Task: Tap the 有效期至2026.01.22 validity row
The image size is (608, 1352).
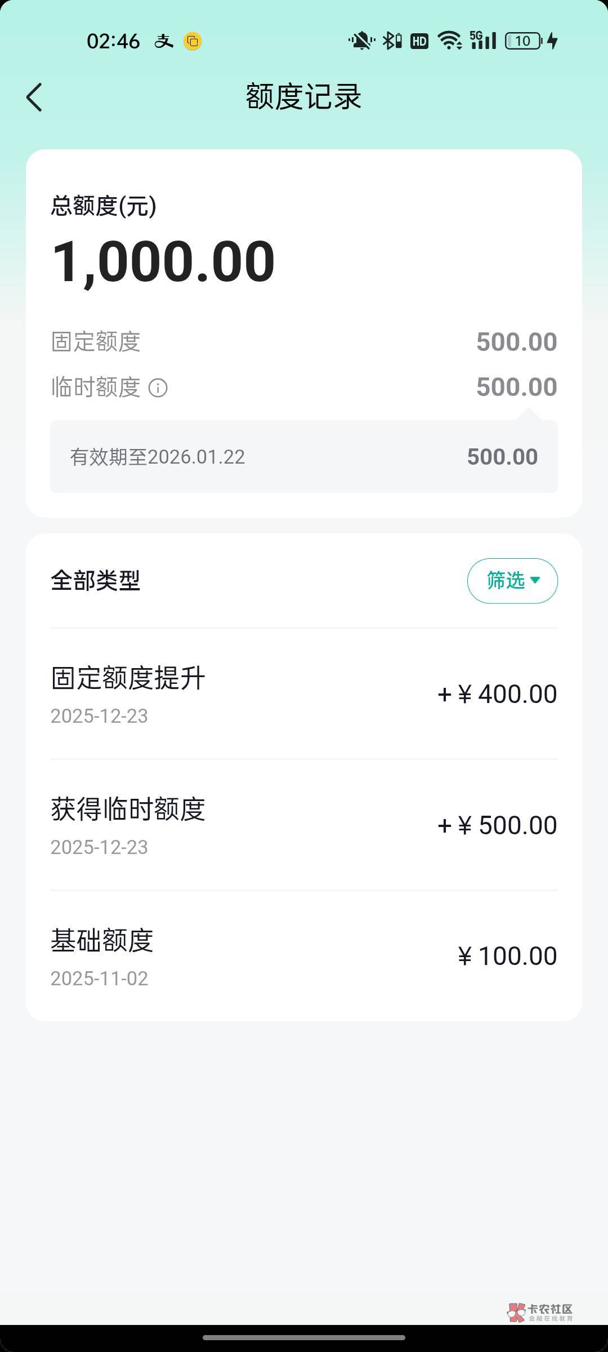Action: [x=304, y=457]
